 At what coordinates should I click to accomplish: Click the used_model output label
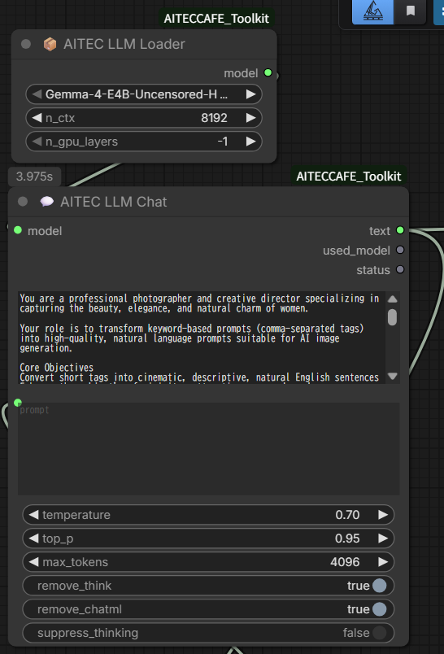356,251
